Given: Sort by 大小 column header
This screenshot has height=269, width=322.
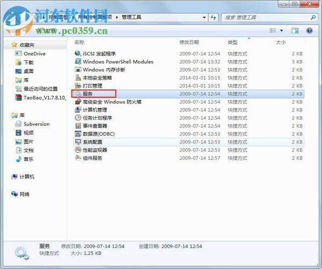Looking at the screenshot, I should (x=281, y=42).
